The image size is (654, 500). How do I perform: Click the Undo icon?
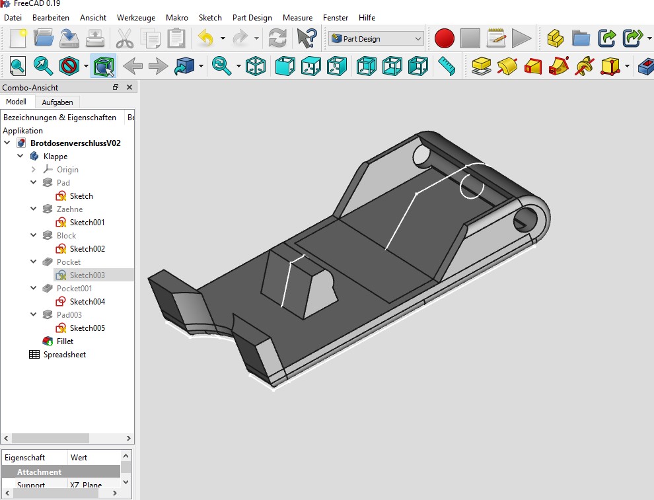(x=206, y=38)
